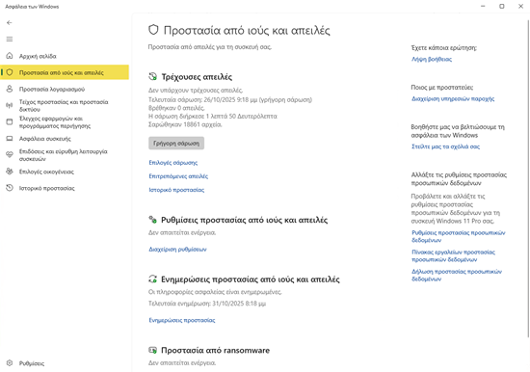Open Ρυθμίσεις at the sidebar bottom

point(65,363)
